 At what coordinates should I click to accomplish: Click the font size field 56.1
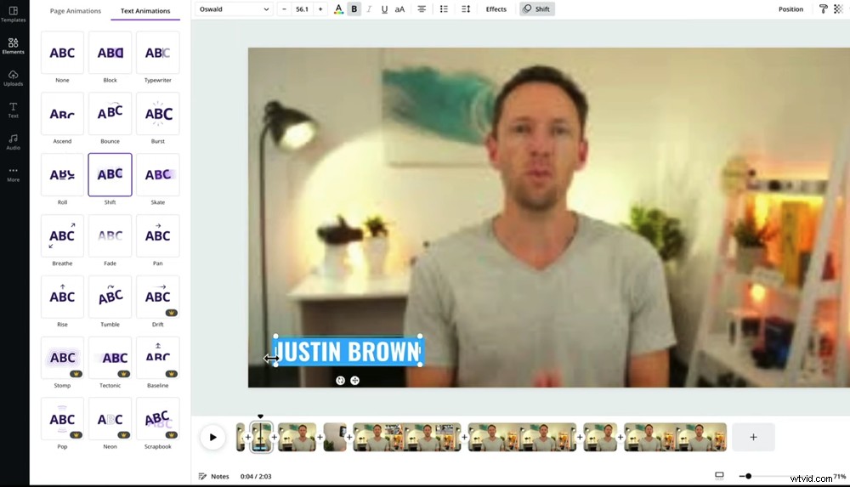(302, 9)
